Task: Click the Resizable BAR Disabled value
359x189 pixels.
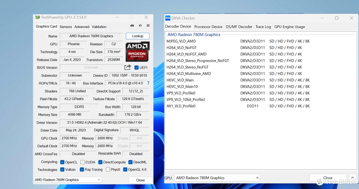Action: coord(136,154)
